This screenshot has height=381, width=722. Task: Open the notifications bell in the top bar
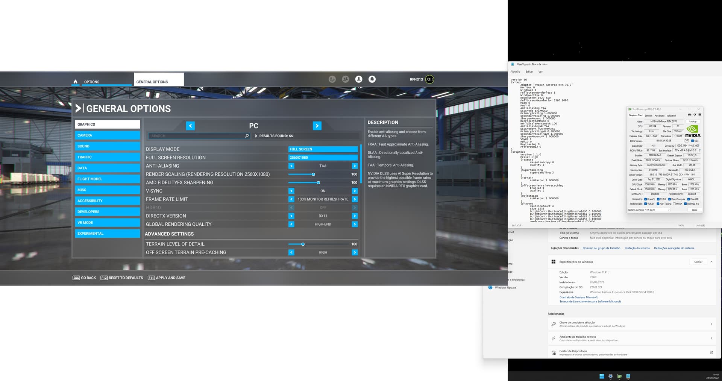point(372,79)
